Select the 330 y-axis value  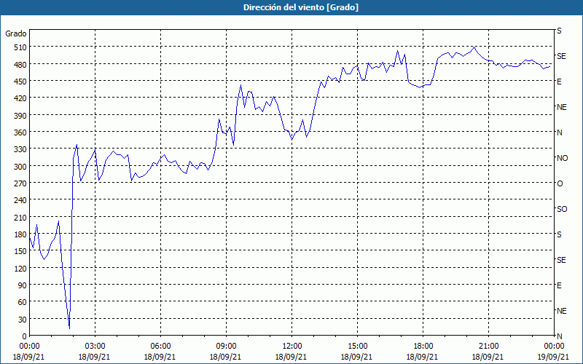point(21,149)
